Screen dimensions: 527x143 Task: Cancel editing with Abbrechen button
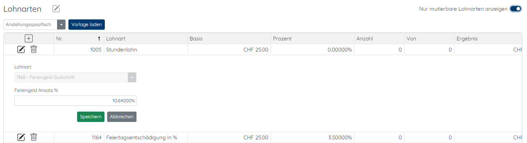[122, 117]
